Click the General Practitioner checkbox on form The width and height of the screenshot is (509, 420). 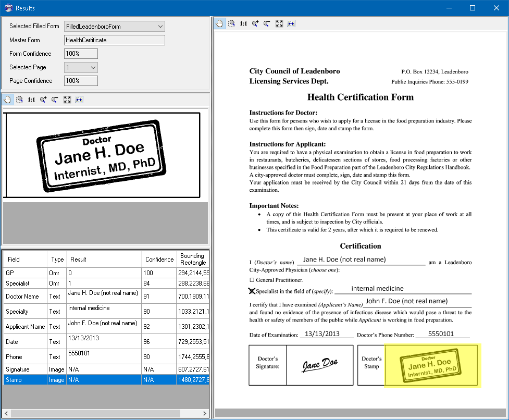(x=252, y=280)
